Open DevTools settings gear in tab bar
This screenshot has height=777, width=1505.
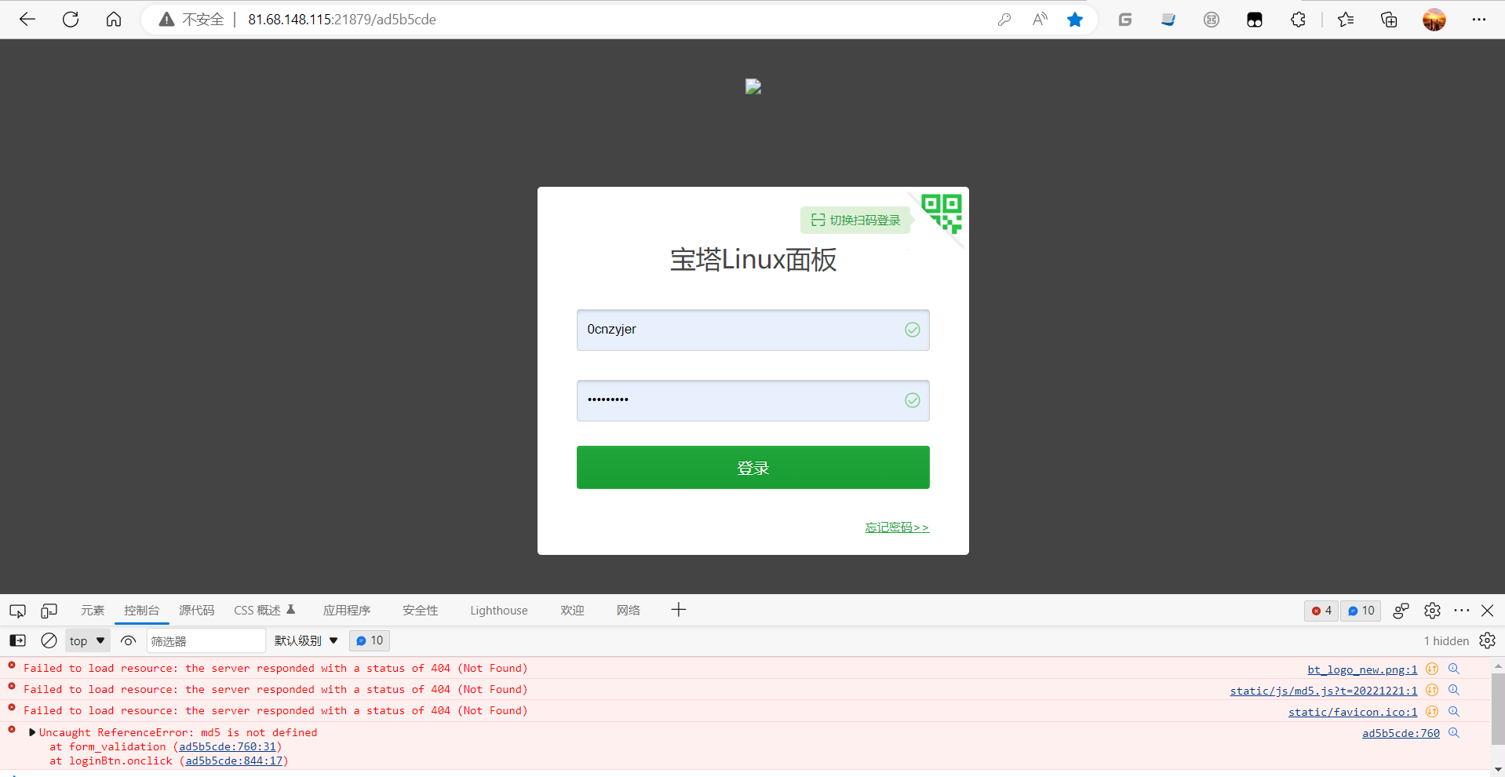(1432, 611)
